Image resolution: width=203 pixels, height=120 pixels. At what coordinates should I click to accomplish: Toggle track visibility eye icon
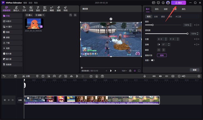pyautogui.click(x=9, y=100)
